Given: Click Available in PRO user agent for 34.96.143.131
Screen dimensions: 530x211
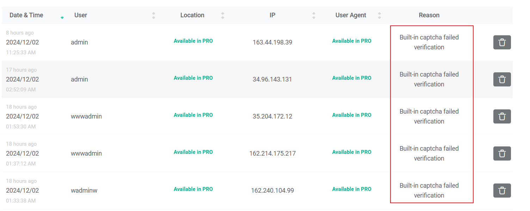Looking at the screenshot, I should 352,78.
